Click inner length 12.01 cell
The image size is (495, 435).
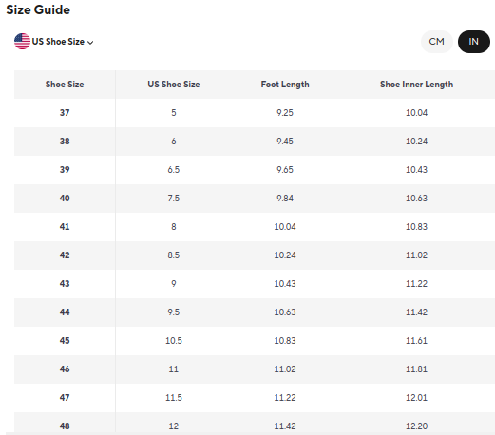(x=416, y=398)
